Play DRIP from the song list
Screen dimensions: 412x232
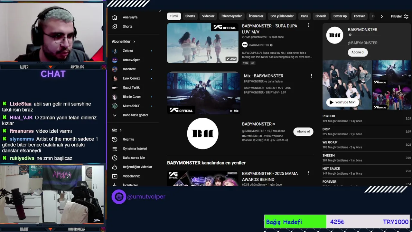pyautogui.click(x=367, y=131)
